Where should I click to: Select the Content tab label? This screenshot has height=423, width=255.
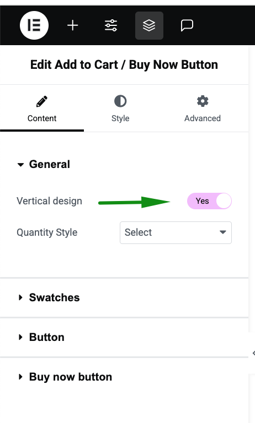[42, 118]
